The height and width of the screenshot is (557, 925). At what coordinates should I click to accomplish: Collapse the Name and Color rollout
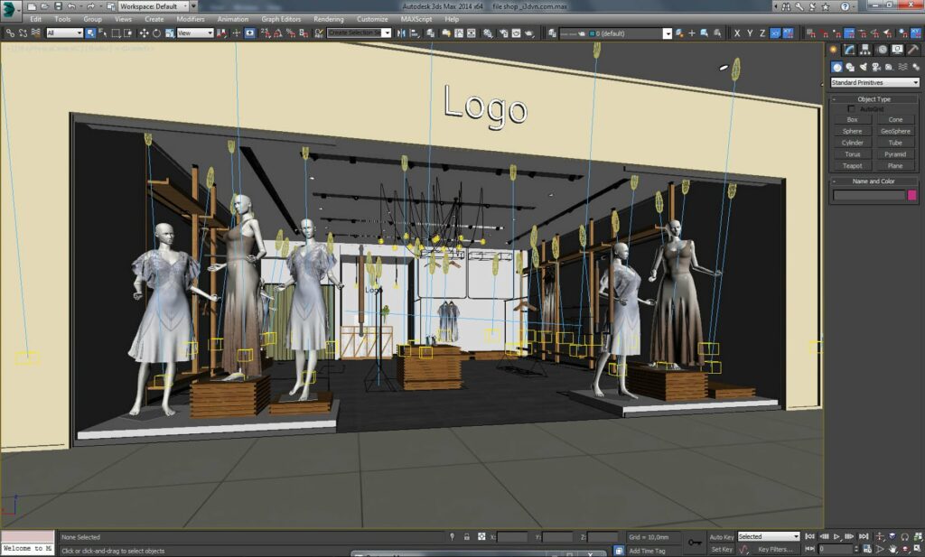[874, 181]
